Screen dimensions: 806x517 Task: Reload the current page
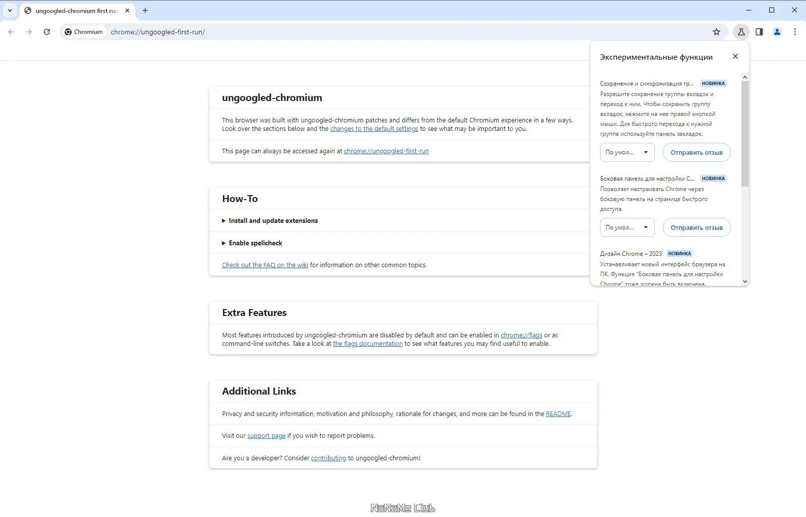point(47,32)
